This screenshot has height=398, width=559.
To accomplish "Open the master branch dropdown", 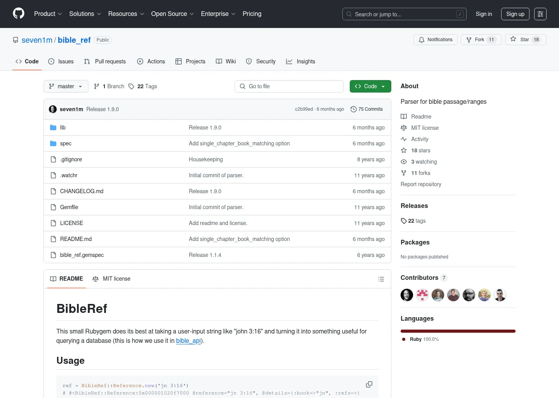I will pyautogui.click(x=66, y=86).
